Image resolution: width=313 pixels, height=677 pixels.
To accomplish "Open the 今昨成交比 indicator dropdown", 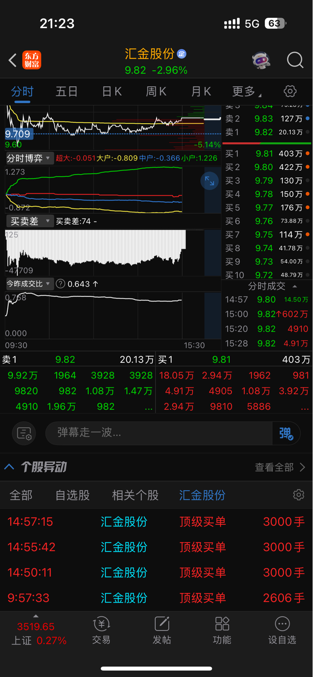I will coord(29,284).
